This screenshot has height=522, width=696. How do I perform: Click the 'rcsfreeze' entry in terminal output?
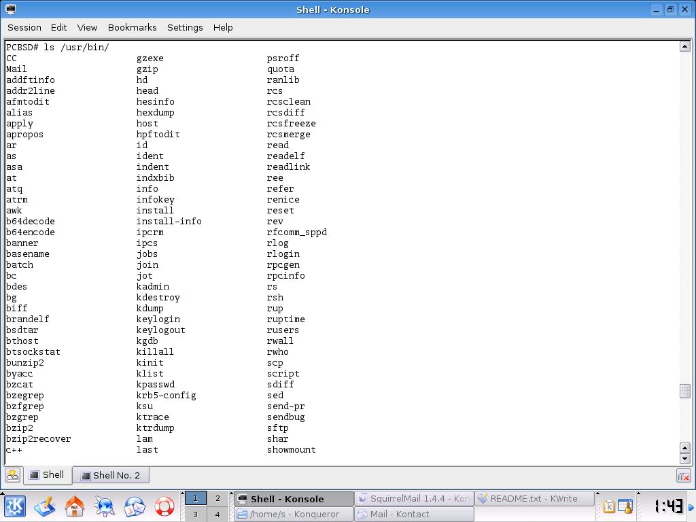click(292, 124)
